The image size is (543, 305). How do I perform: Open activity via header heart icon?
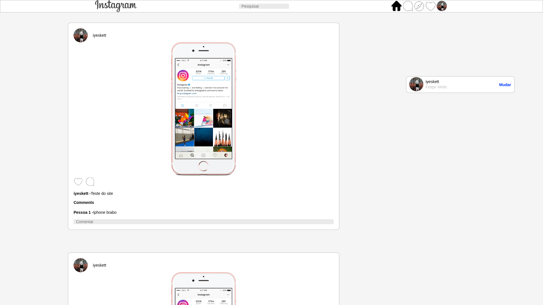(430, 6)
